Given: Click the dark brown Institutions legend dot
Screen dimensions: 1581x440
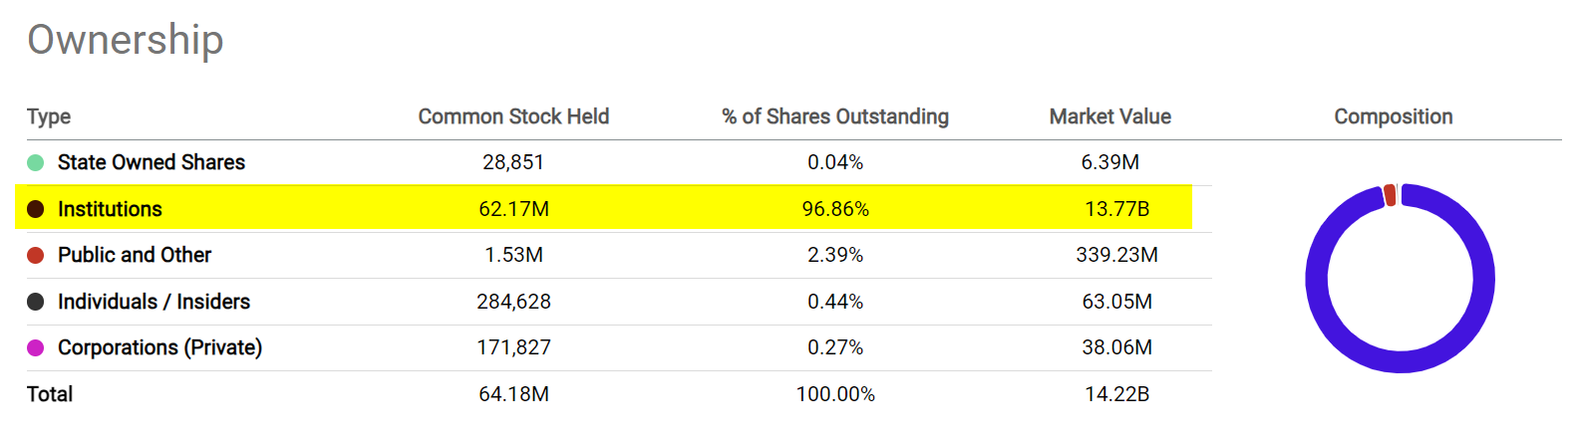Looking at the screenshot, I should point(36,209).
